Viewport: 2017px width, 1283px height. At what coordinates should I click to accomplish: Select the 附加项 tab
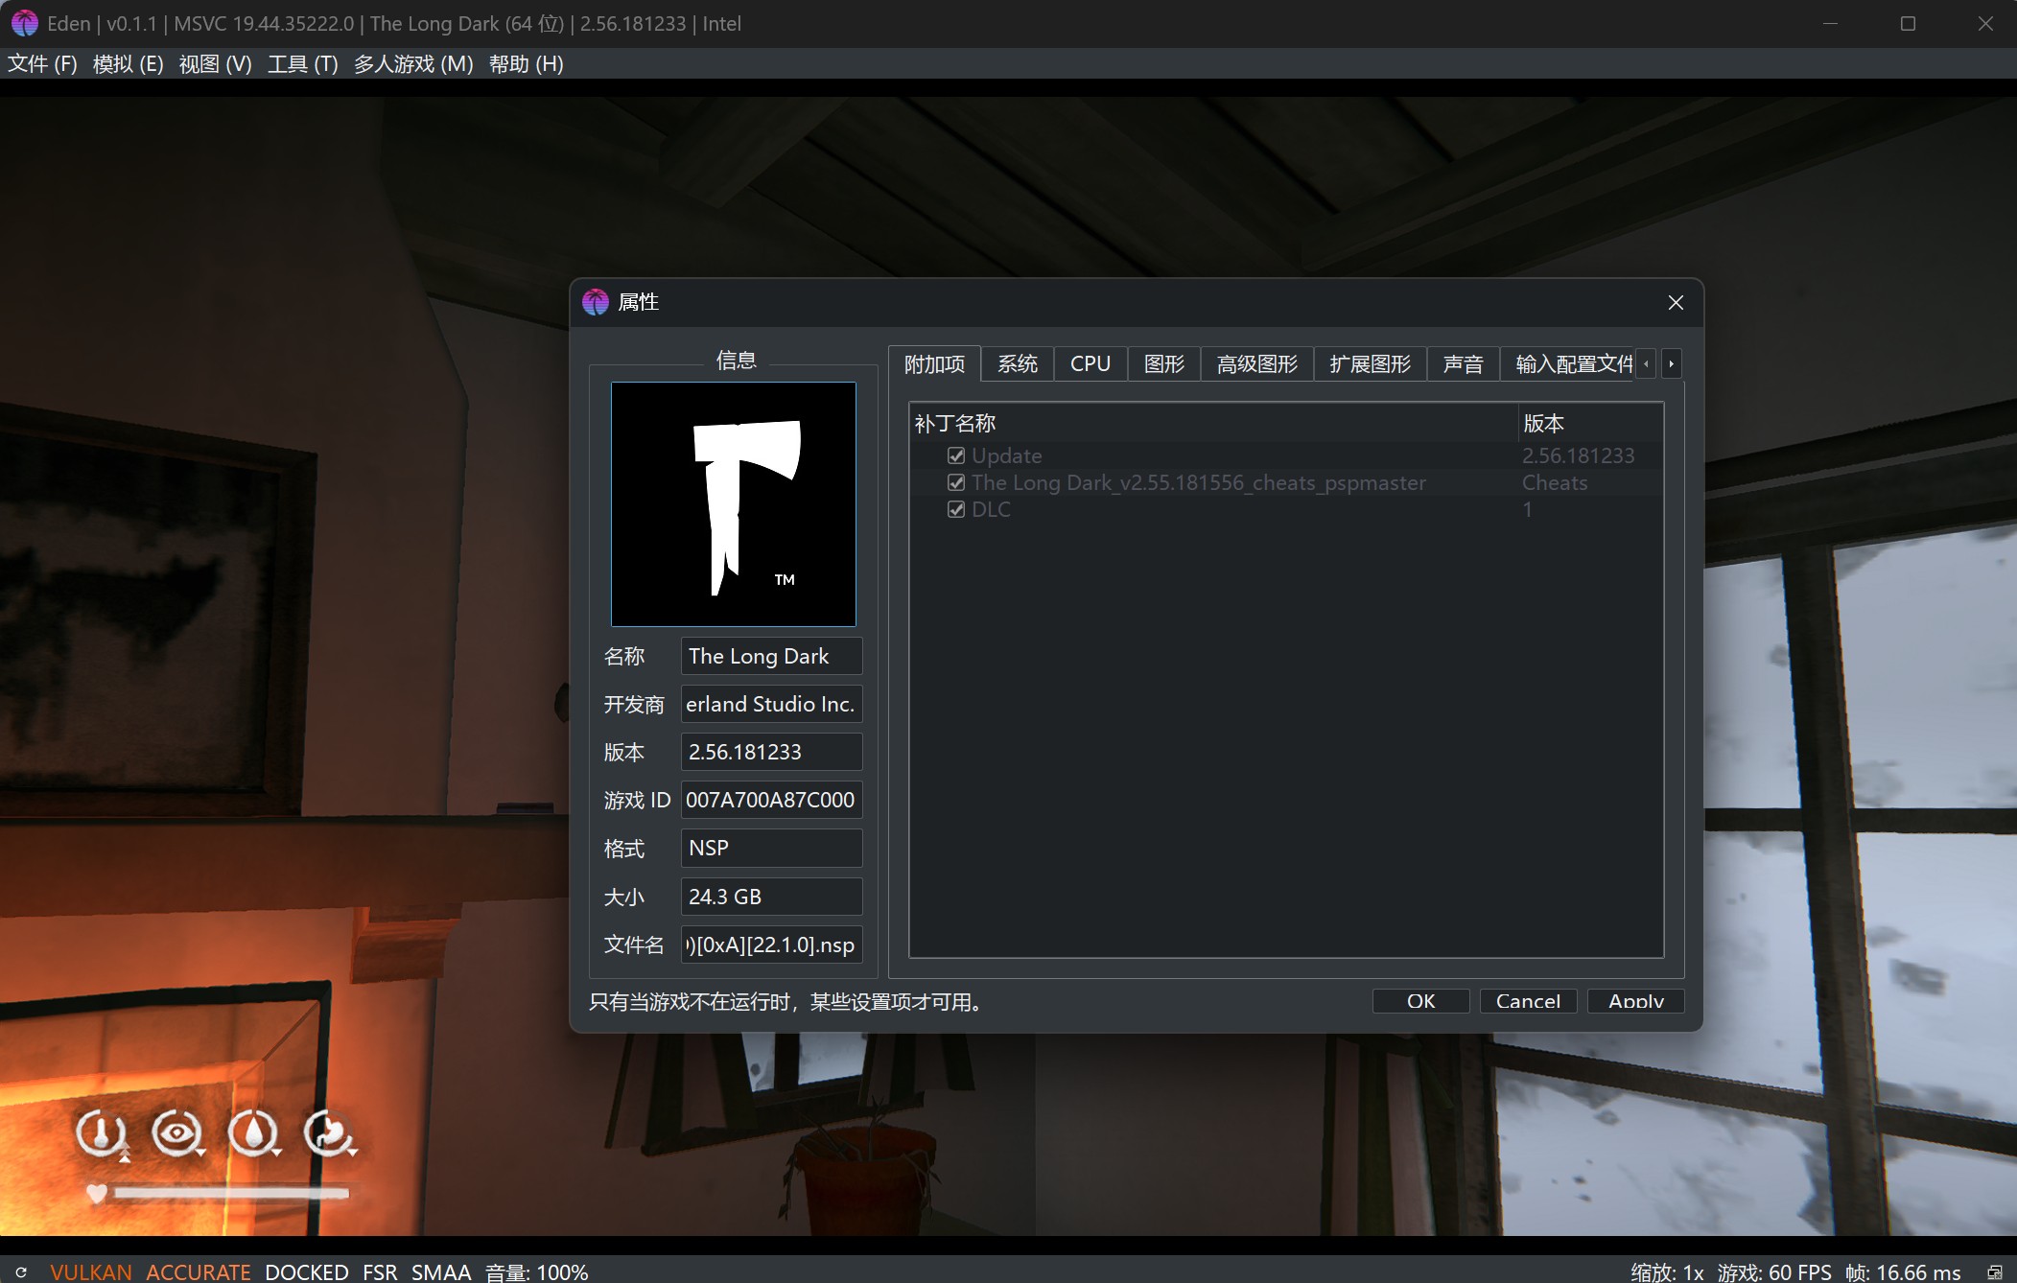(x=934, y=364)
